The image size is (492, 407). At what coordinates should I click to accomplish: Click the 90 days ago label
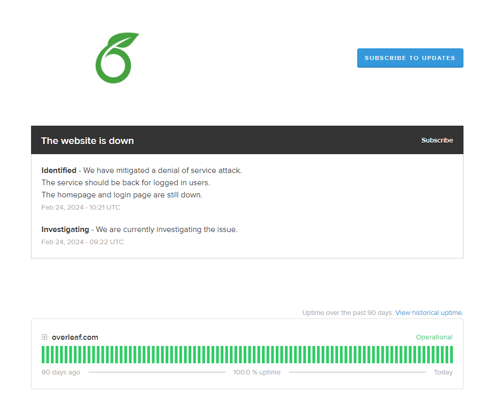(x=61, y=372)
